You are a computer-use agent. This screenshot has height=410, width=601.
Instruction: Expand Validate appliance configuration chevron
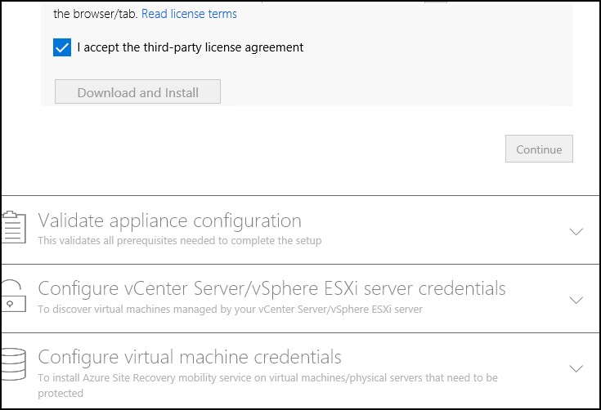(576, 232)
